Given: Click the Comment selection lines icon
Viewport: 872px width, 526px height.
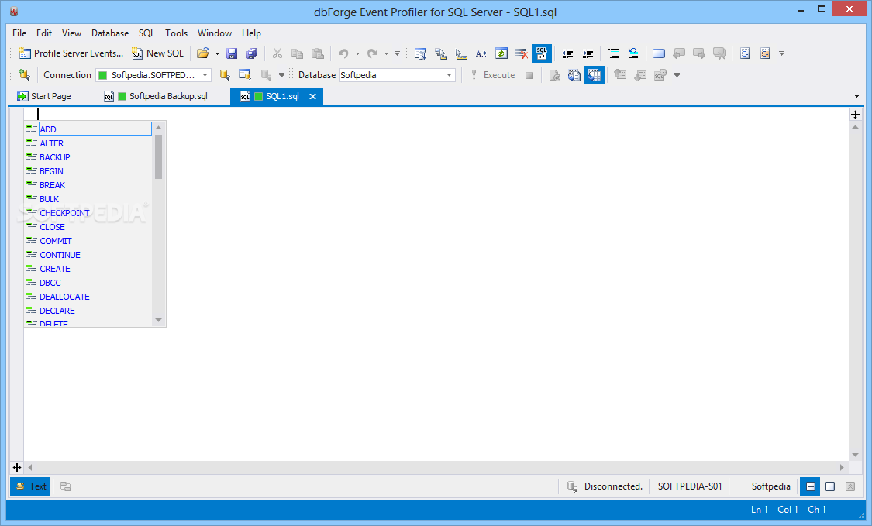Looking at the screenshot, I should coord(613,53).
